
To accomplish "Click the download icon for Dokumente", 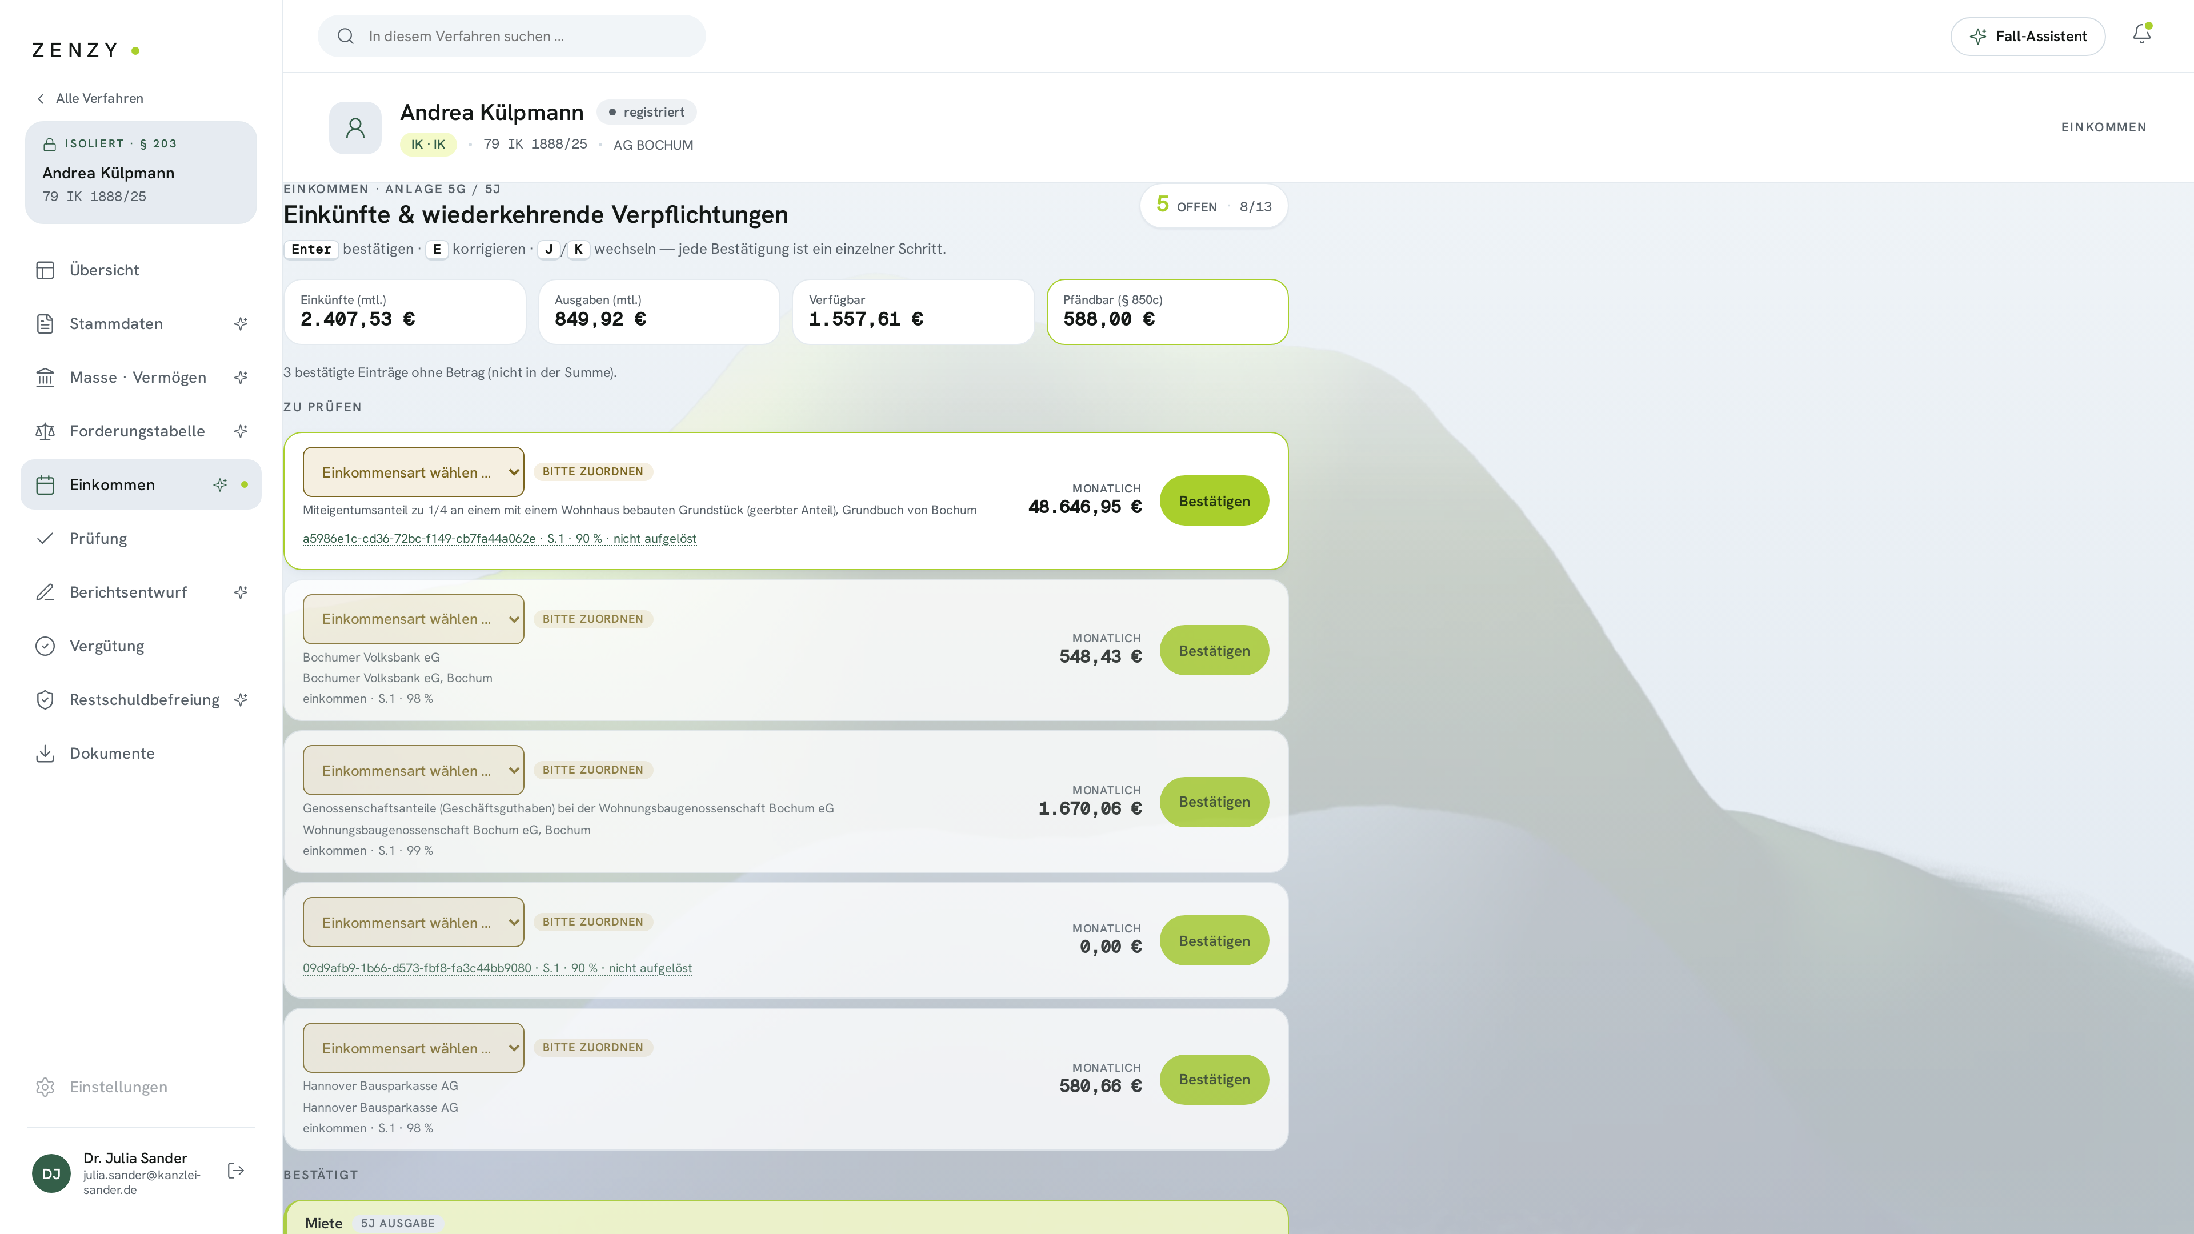I will pos(45,753).
